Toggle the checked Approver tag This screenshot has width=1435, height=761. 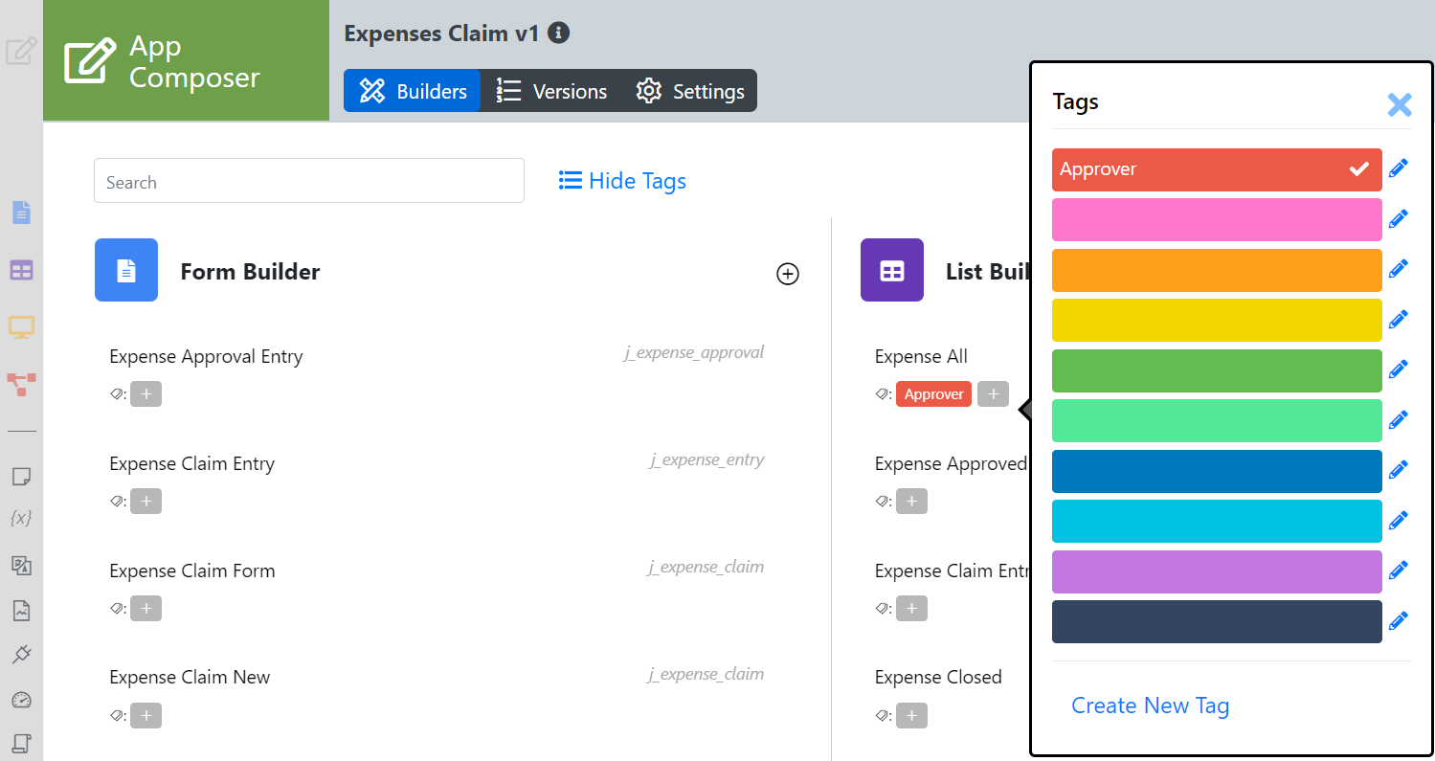tap(1216, 169)
